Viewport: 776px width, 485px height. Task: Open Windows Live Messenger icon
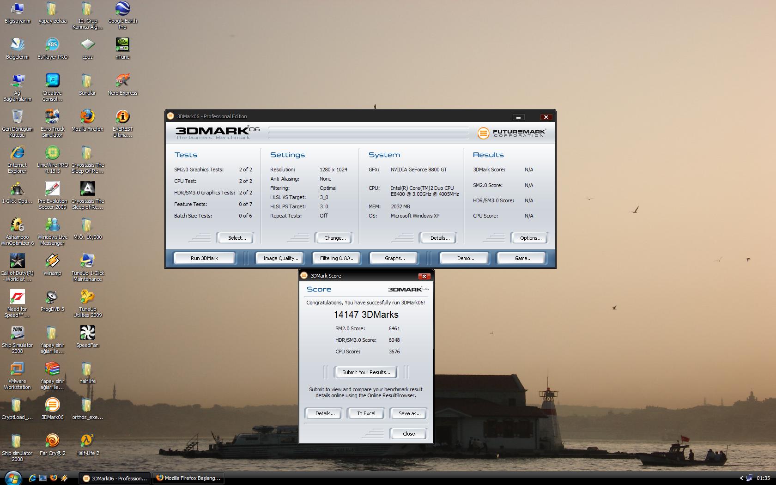pos(52,231)
